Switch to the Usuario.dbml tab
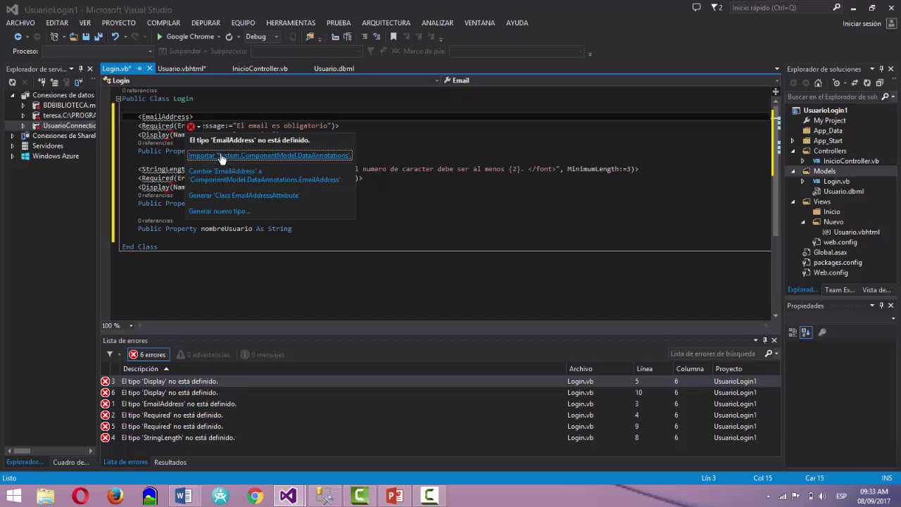 tap(334, 68)
